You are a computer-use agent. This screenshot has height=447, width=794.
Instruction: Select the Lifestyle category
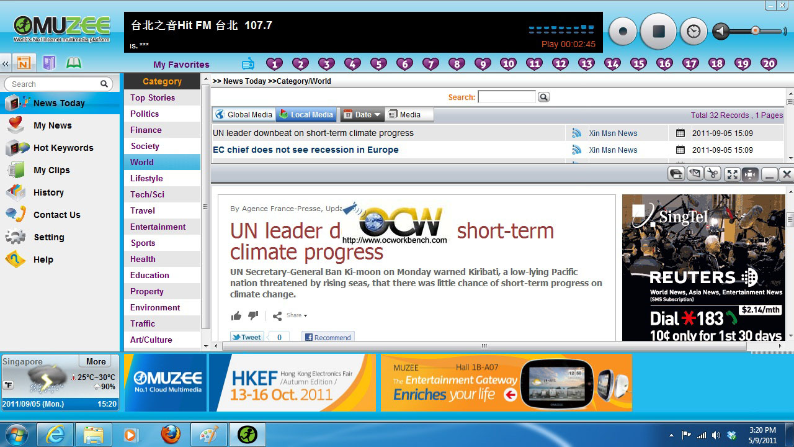pyautogui.click(x=162, y=178)
